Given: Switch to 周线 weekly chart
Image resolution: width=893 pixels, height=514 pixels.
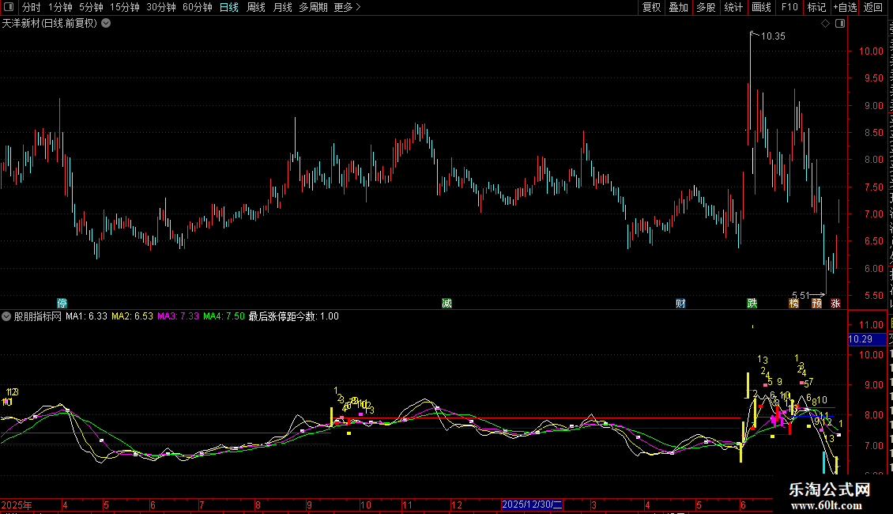Looking at the screenshot, I should point(256,7).
